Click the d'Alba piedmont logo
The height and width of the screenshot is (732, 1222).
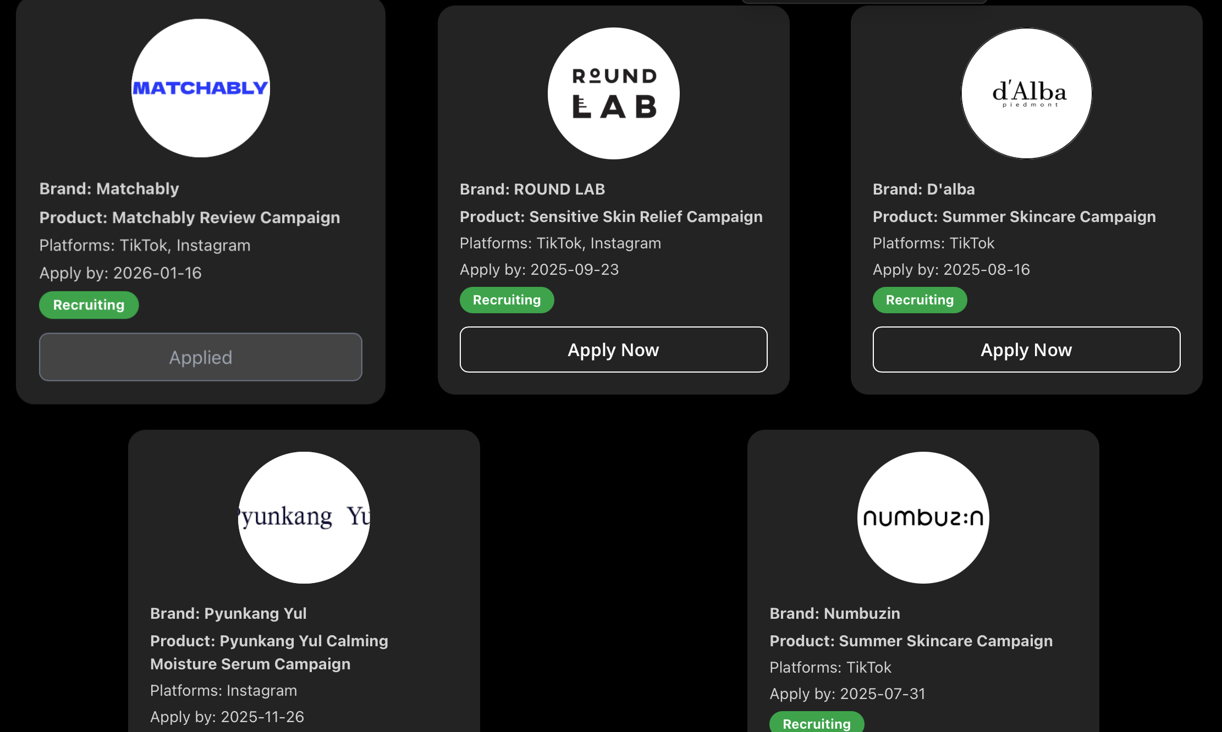(1027, 93)
